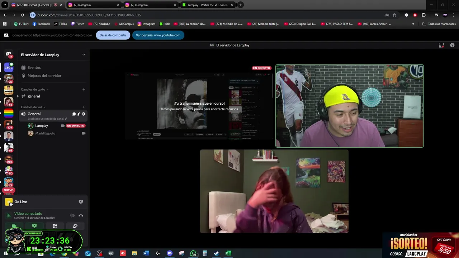The width and height of the screenshot is (459, 258).
Task: Collapse Canales de voz category
Action: click(33, 107)
